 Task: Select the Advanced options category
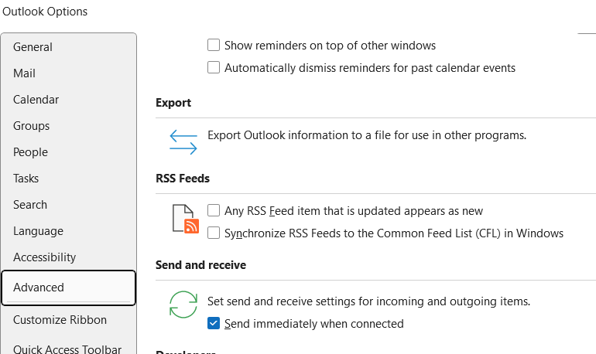click(68, 288)
